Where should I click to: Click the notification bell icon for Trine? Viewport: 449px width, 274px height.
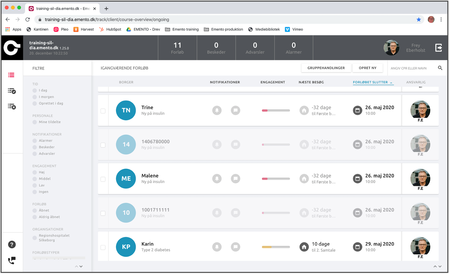click(217, 110)
